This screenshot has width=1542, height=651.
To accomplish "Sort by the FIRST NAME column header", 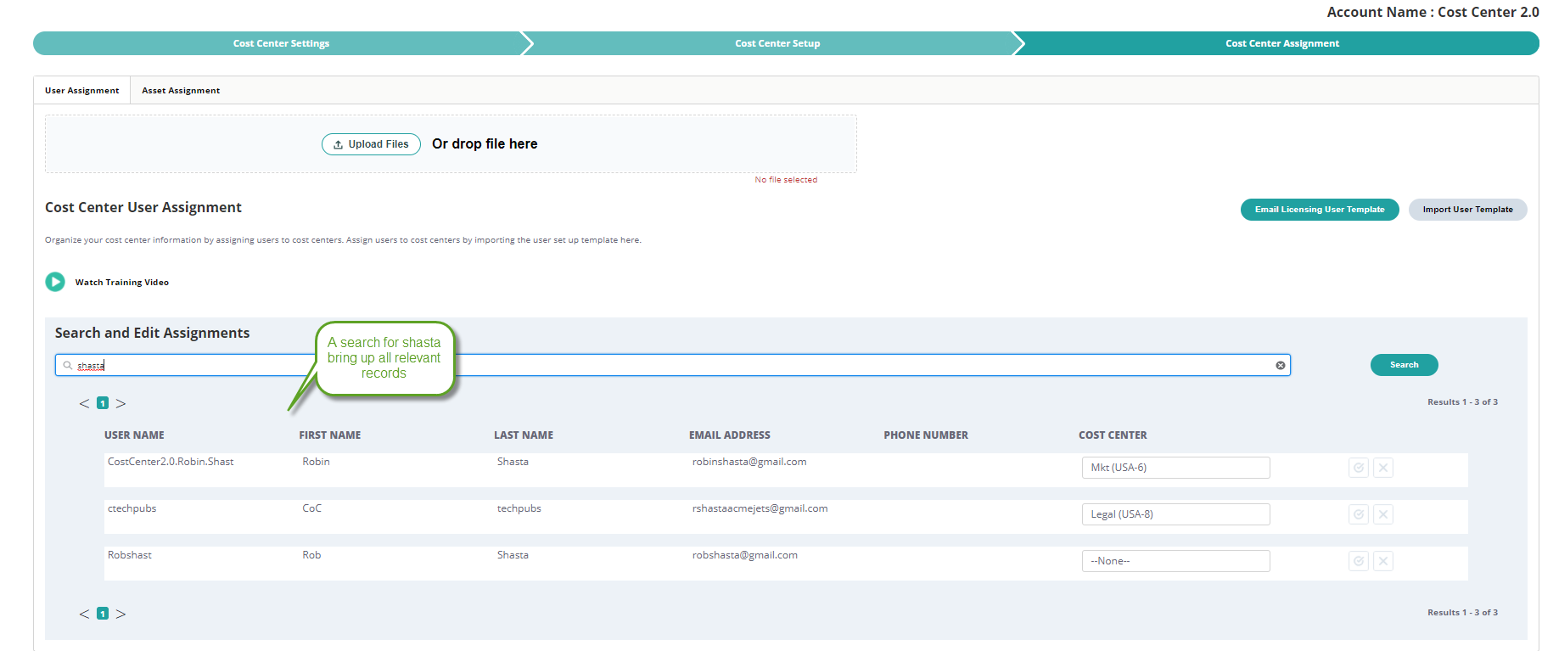I will (x=330, y=435).
